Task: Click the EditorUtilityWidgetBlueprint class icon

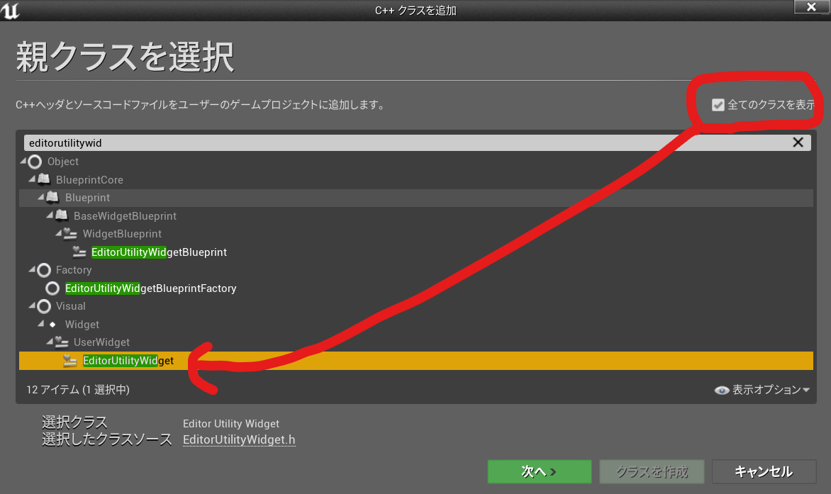Action: tap(79, 252)
